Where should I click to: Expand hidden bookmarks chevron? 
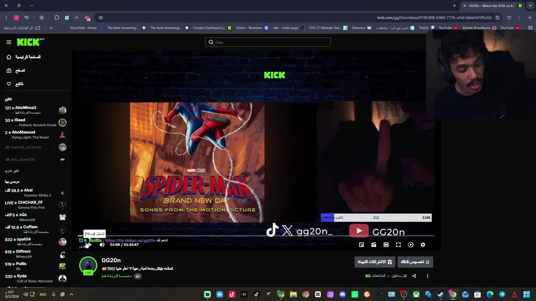tap(51, 28)
